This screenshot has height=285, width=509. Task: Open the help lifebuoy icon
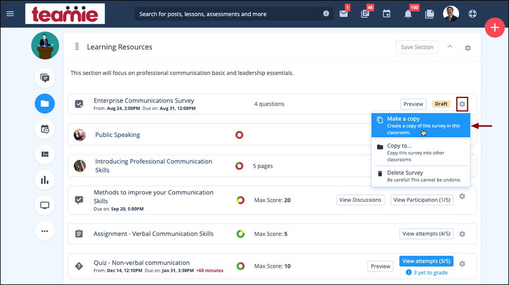[x=472, y=14]
